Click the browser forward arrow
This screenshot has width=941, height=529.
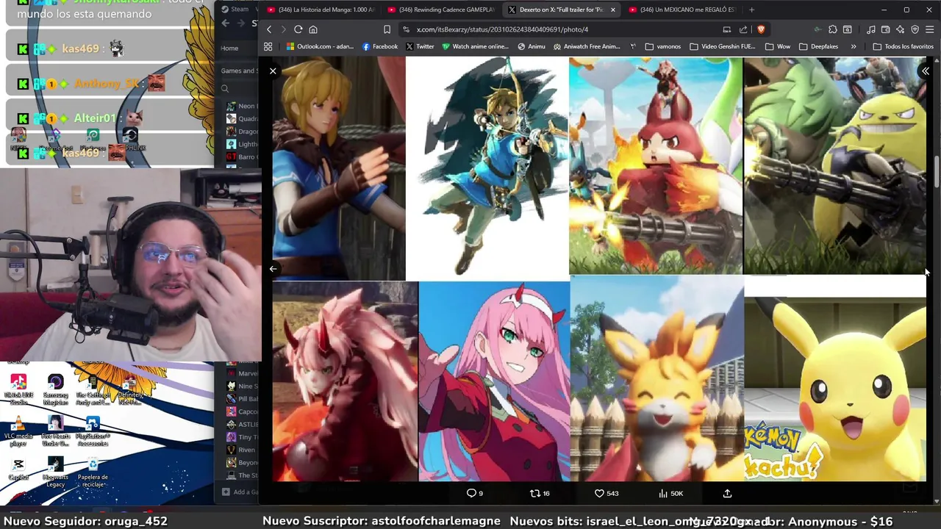coord(283,29)
